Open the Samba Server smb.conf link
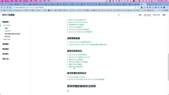Image resolution: width=169 pixels, height=95 pixels. [79, 57]
